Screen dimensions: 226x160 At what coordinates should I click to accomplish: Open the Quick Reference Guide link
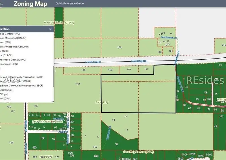click(x=69, y=3)
